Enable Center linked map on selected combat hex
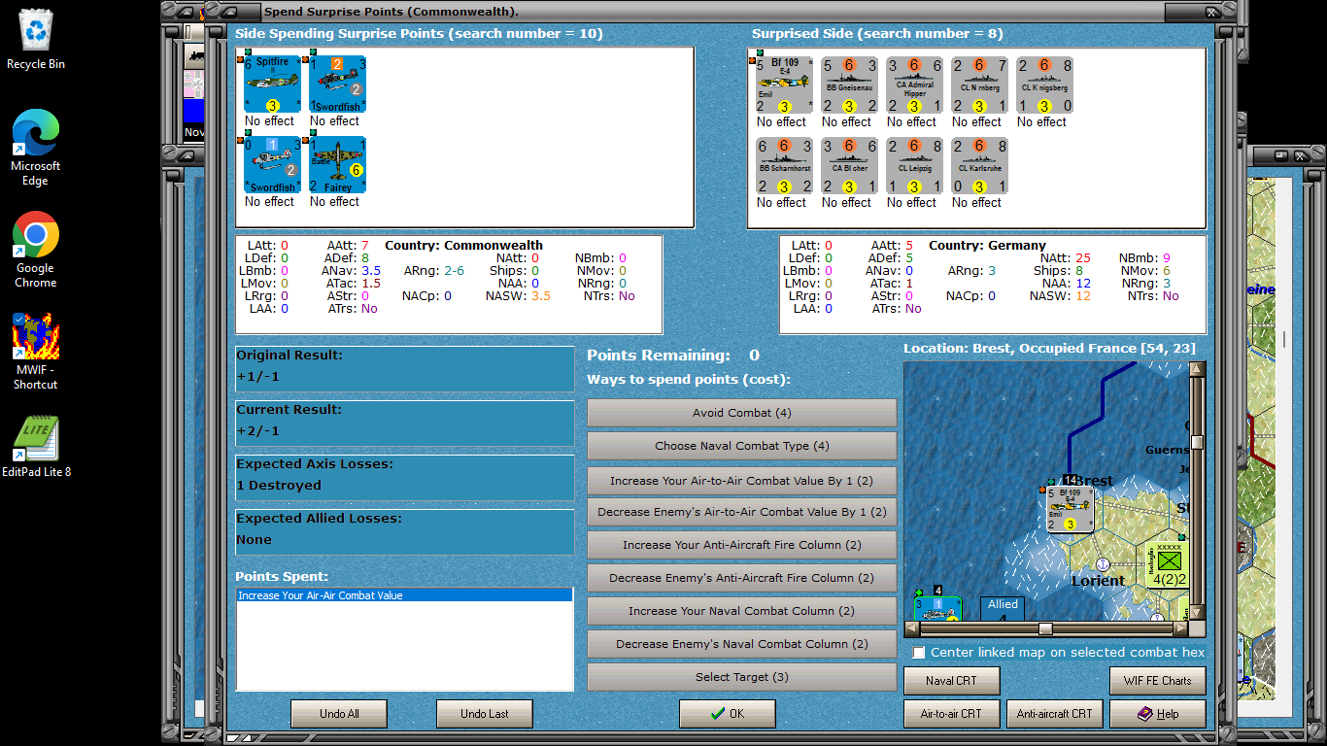 click(920, 653)
